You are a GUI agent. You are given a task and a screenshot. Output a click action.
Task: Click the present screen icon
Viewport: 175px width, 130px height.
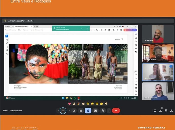pyautogui.click(x=95, y=111)
